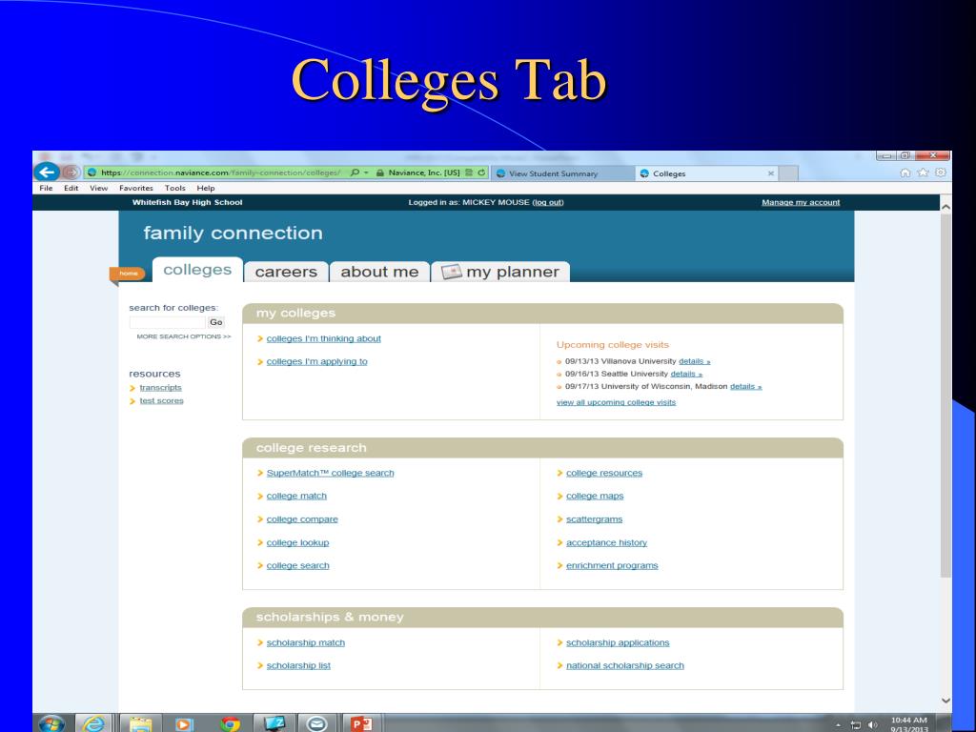
Task: Click the Naviance security padlock icon
Action: (379, 173)
